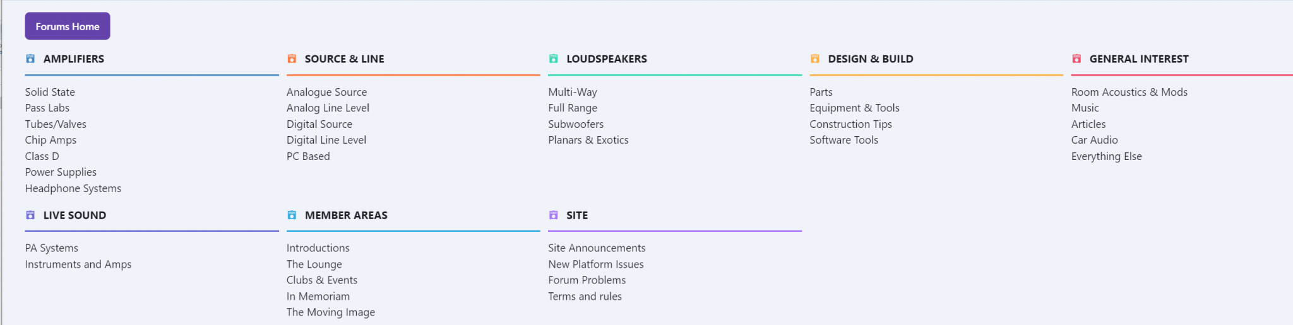The image size is (1293, 325).
Task: Open the Forums Home button
Action: click(x=68, y=26)
